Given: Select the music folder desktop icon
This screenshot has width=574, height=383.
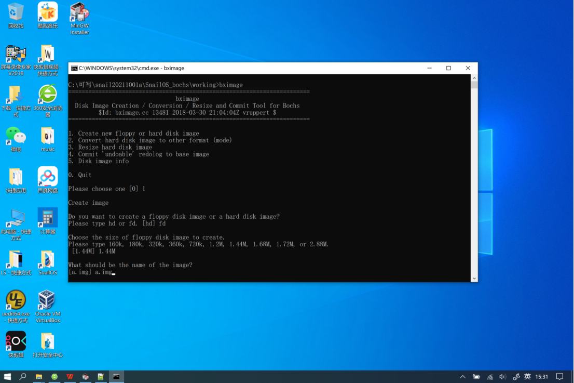Looking at the screenshot, I should (48, 140).
